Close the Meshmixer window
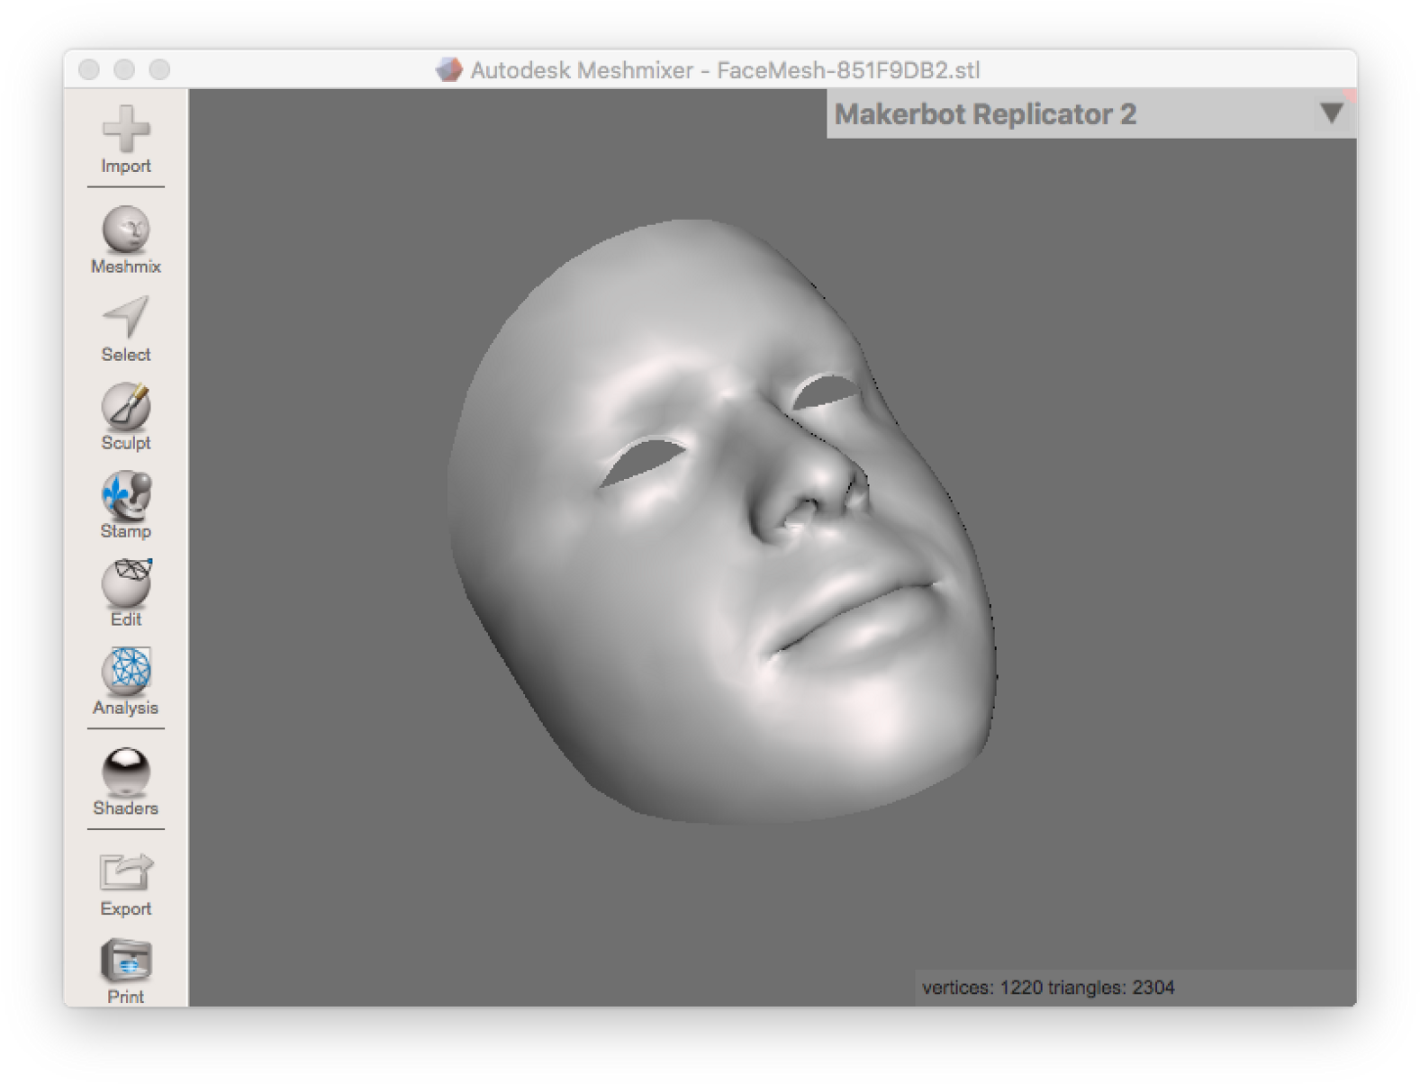The width and height of the screenshot is (1420, 1084). (89, 70)
